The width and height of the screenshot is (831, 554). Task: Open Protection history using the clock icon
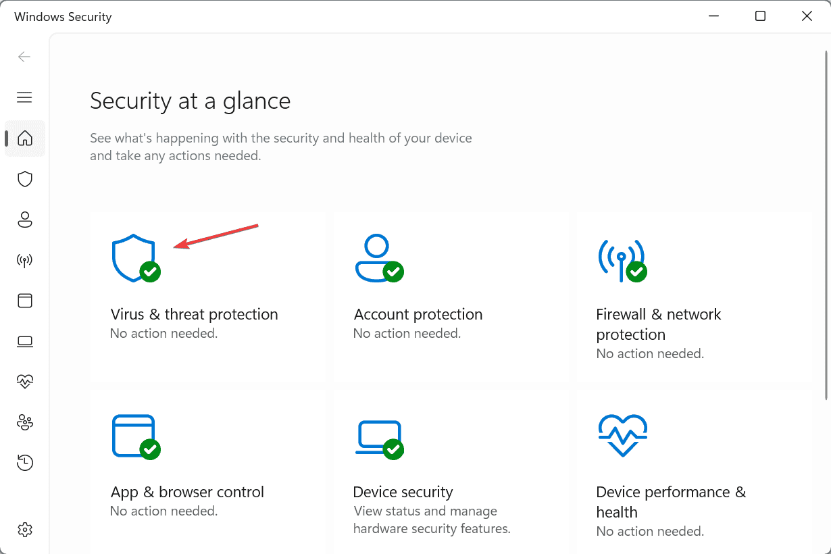tap(24, 463)
